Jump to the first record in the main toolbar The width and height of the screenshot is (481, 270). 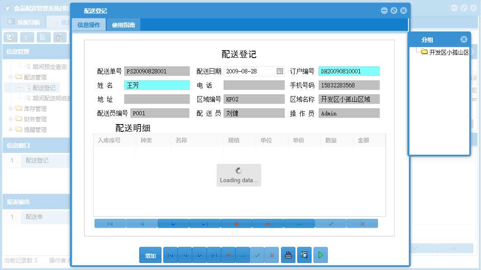pos(170,255)
